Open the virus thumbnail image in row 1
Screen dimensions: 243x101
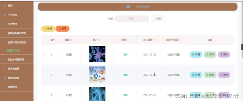coord(97,54)
